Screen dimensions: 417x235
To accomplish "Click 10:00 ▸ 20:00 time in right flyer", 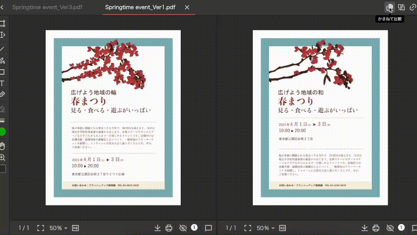I will [292, 131].
